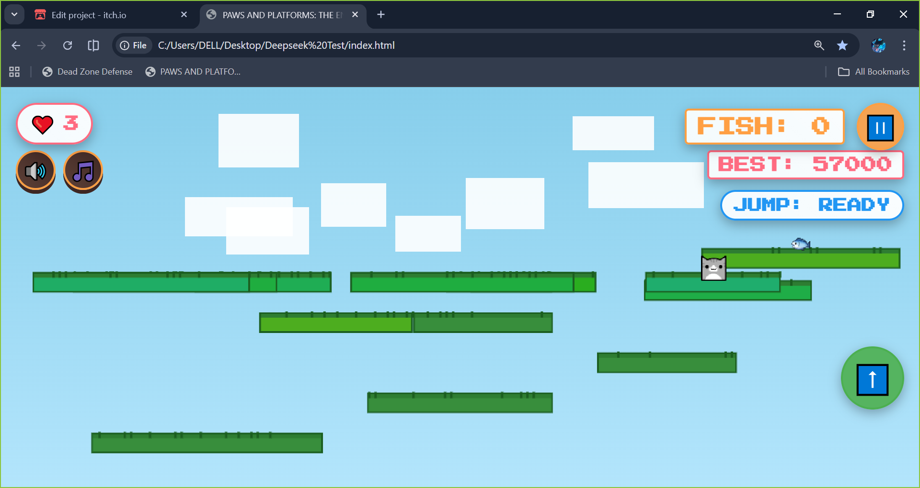Switch to the Edit project itch.io tab
The width and height of the screenshot is (920, 488).
111,15
